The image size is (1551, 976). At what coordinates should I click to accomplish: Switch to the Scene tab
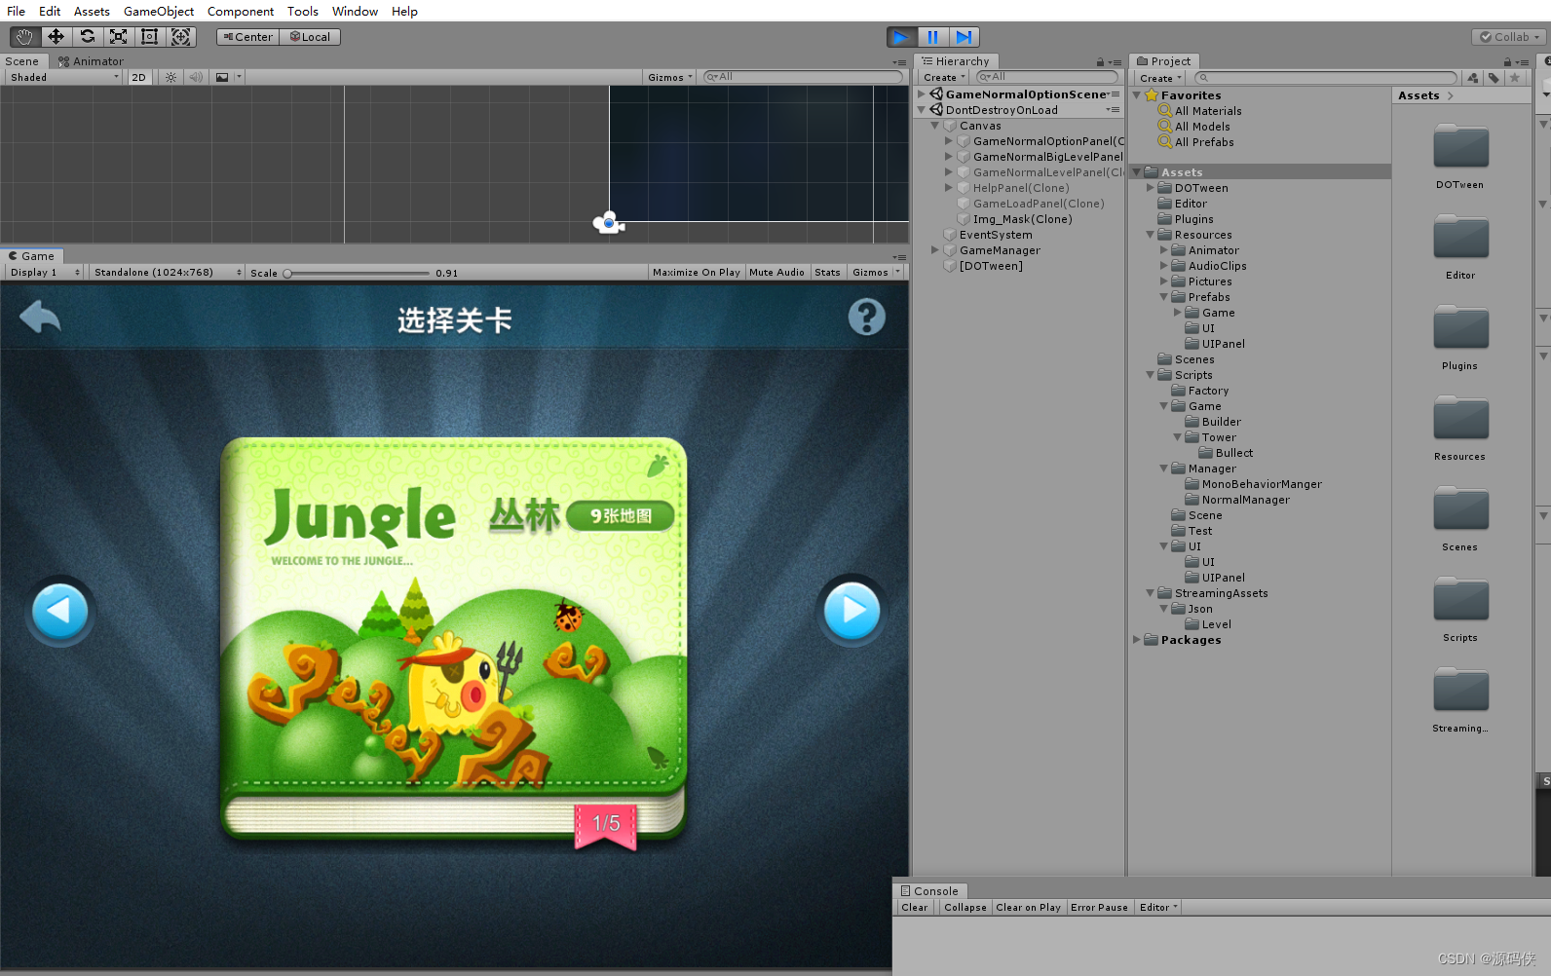click(x=21, y=61)
